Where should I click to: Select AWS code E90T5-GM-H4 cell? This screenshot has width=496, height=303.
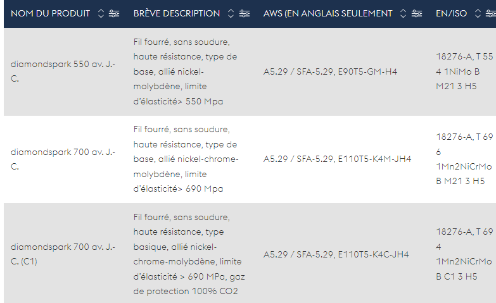[330, 71]
